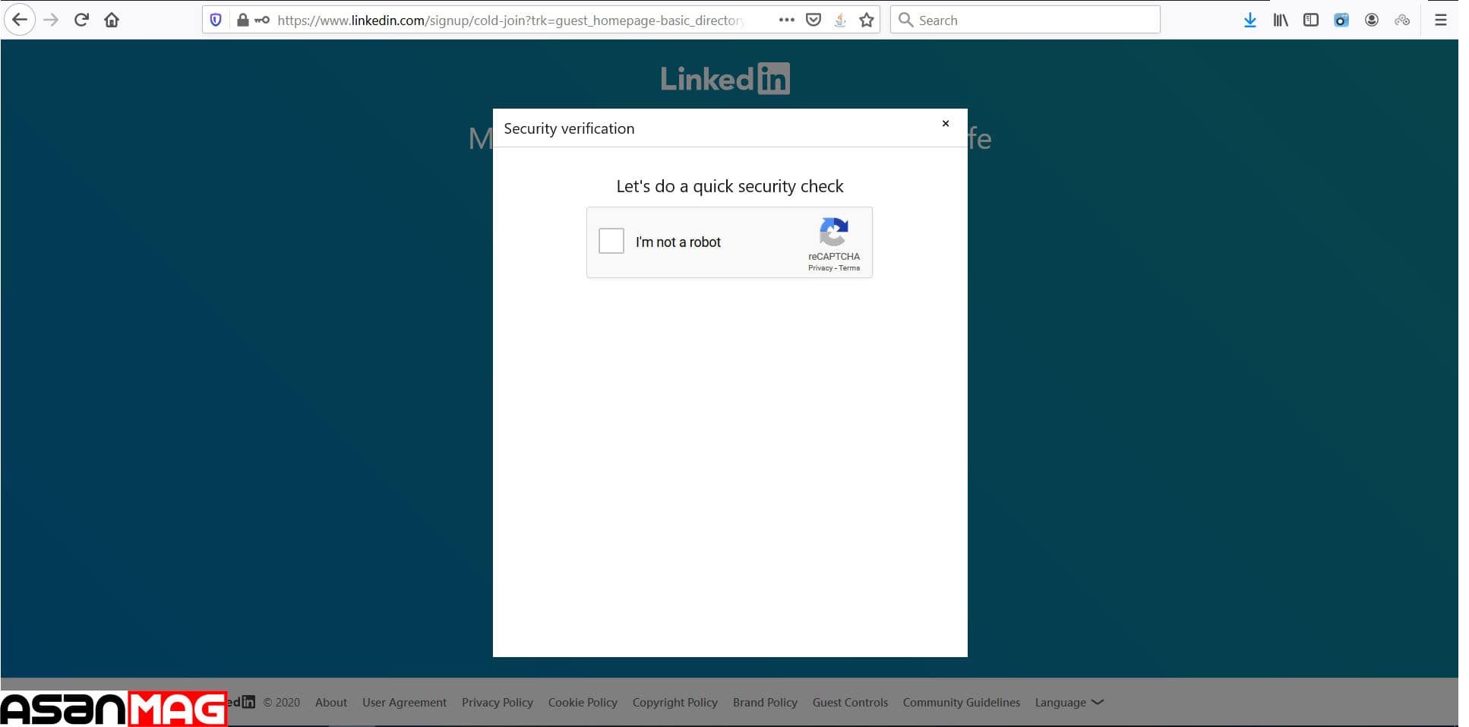Viewport: 1469px width, 727px height.
Task: Check the I'm not a robot box
Action: [611, 242]
